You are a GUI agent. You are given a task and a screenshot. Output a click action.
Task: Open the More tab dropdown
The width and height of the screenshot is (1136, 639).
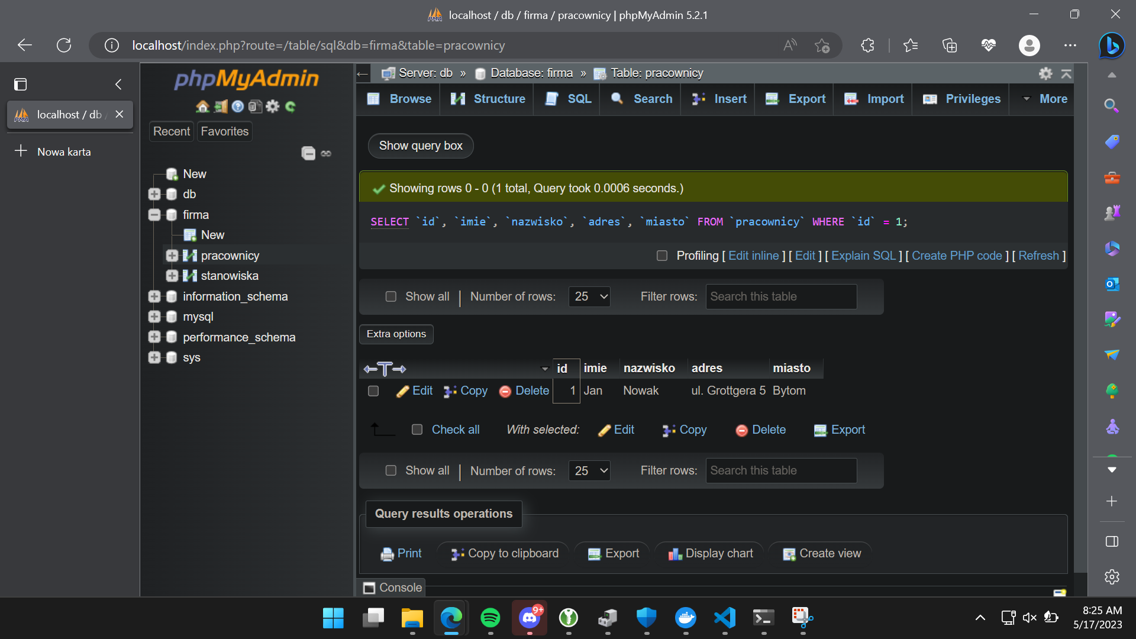tap(1045, 99)
